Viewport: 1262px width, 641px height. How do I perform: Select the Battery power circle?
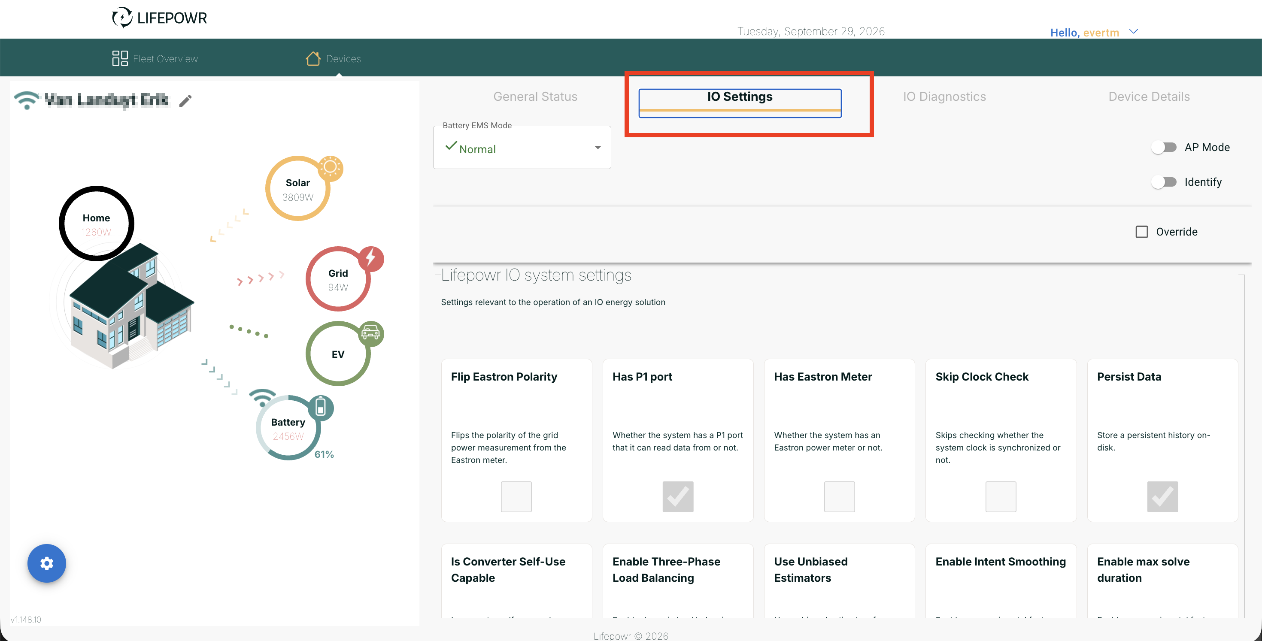[288, 427]
